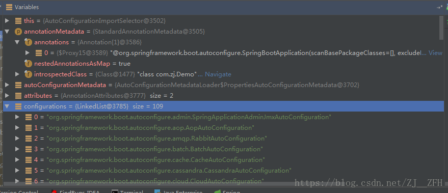This screenshot has width=448, height=193.
Task: Select the CacheAutoConfiguration string value
Action: 156,160
